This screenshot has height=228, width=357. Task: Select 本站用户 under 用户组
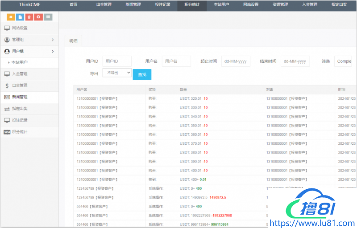(x=20, y=62)
